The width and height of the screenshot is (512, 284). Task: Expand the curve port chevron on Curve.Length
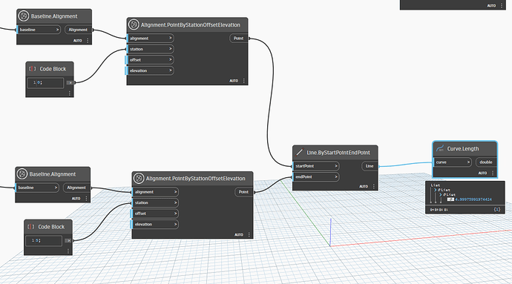coord(468,162)
